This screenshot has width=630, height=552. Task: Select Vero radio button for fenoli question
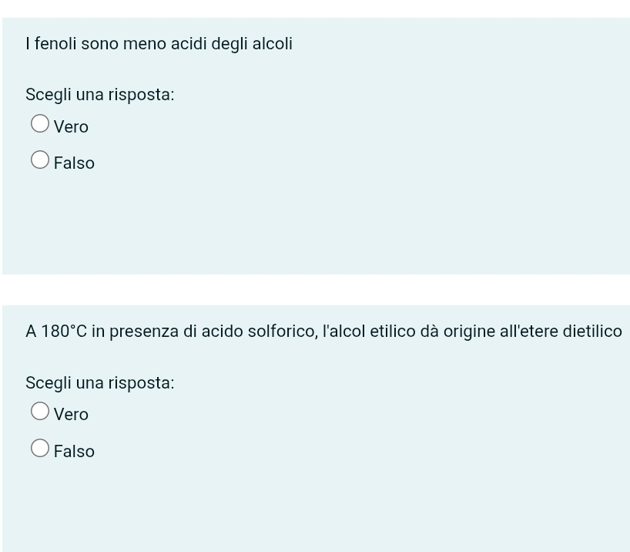pos(40,123)
